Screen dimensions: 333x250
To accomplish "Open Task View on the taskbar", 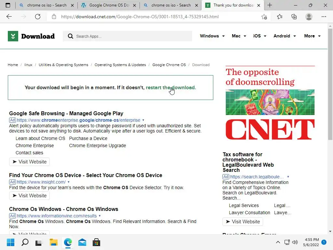I will click(x=39, y=242).
